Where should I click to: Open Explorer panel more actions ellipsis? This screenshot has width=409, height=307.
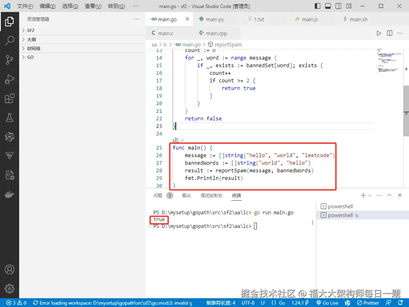[136, 19]
